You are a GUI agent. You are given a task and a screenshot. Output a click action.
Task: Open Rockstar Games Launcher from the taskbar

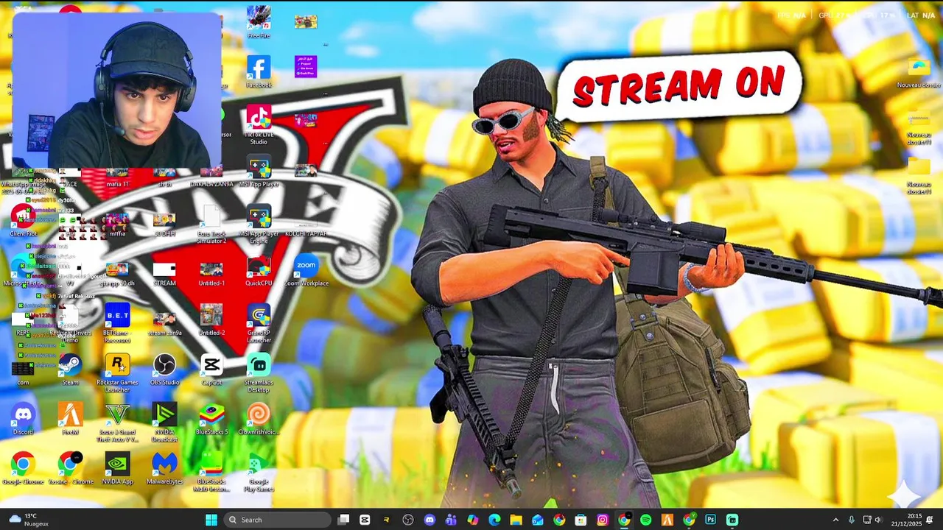point(386,520)
